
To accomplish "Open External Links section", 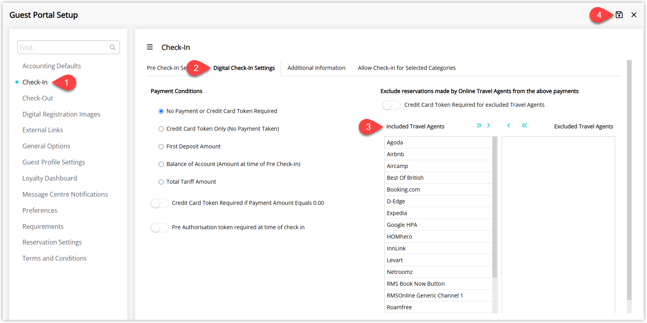I will tap(43, 130).
